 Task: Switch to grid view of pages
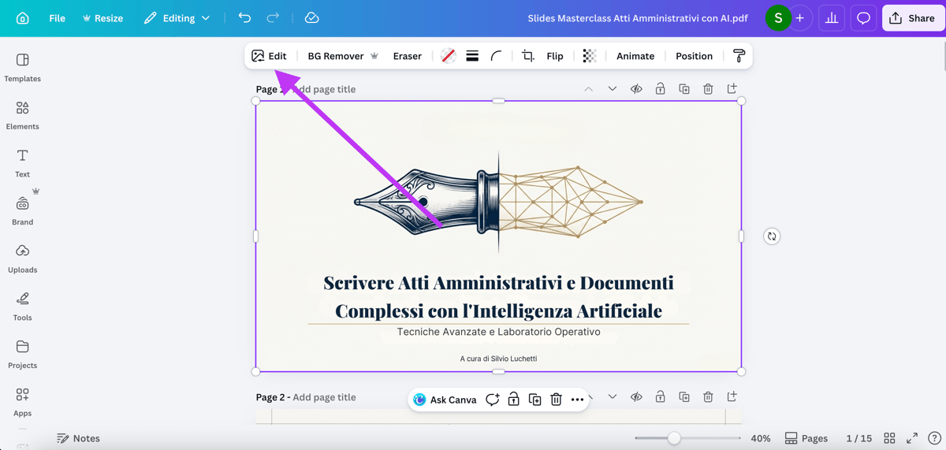(x=889, y=438)
